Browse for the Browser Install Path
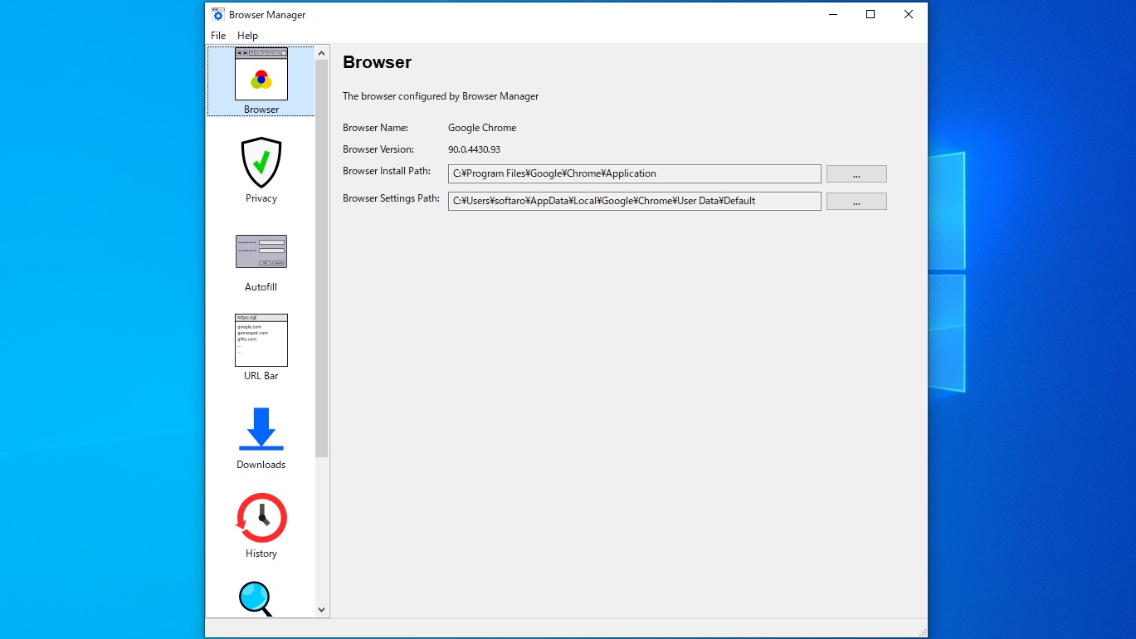This screenshot has width=1136, height=639. pyautogui.click(x=856, y=174)
